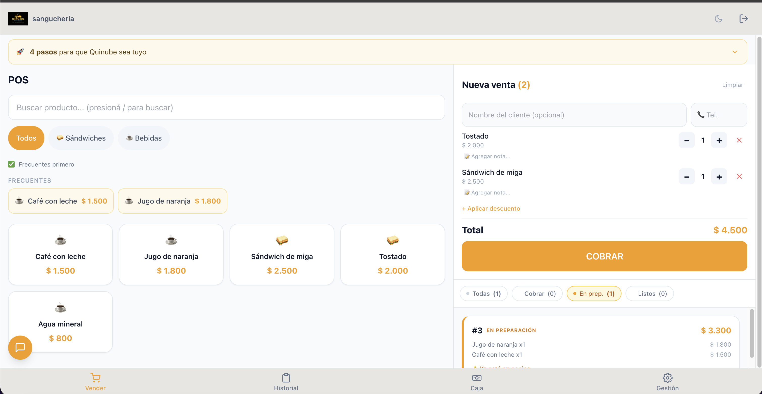The width and height of the screenshot is (762, 394).
Task: Open Historial clipboard tab
Action: pyautogui.click(x=286, y=382)
